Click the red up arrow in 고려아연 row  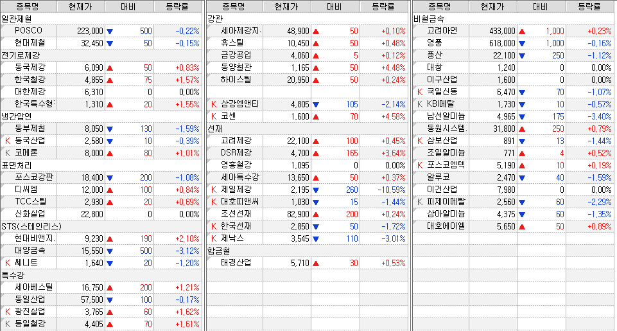coord(522,31)
